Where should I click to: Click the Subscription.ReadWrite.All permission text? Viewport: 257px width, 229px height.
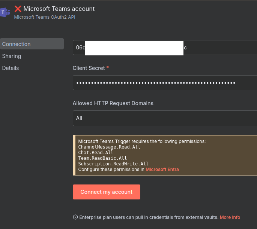[113, 164]
